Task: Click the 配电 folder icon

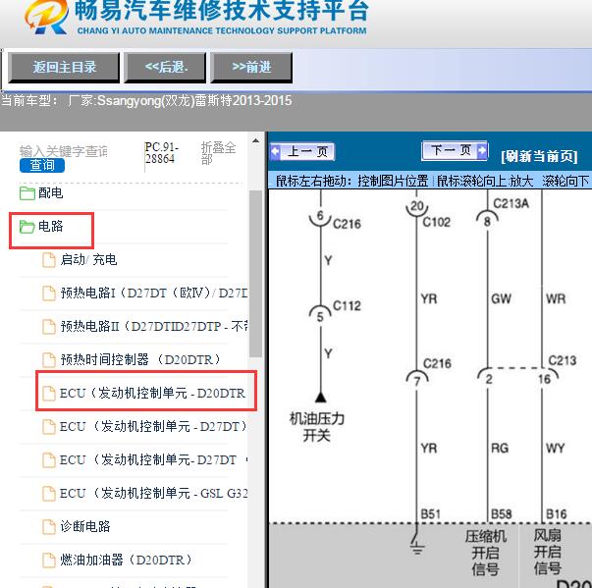Action: 27,193
